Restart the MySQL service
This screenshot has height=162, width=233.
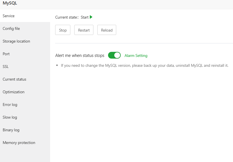click(x=84, y=30)
